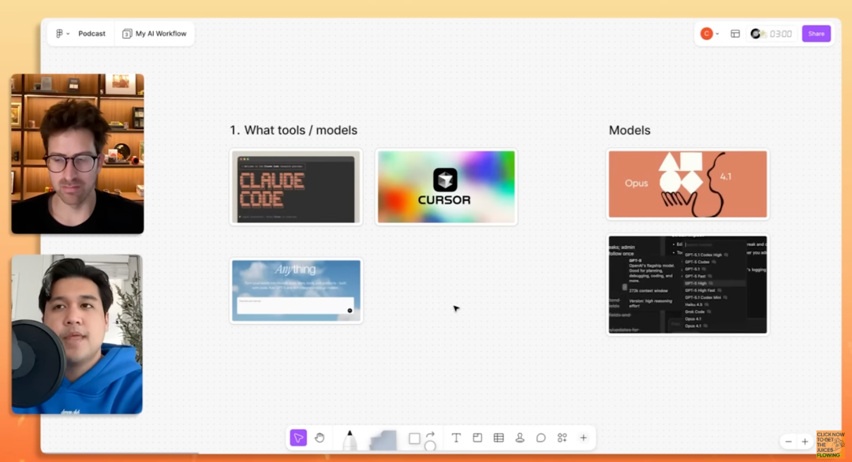
Task: Select the Claude Code image
Action: (296, 188)
